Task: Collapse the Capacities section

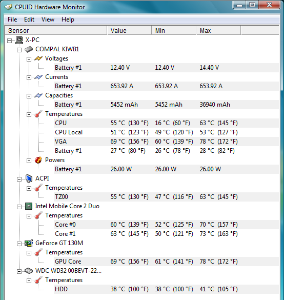Action: [29, 96]
